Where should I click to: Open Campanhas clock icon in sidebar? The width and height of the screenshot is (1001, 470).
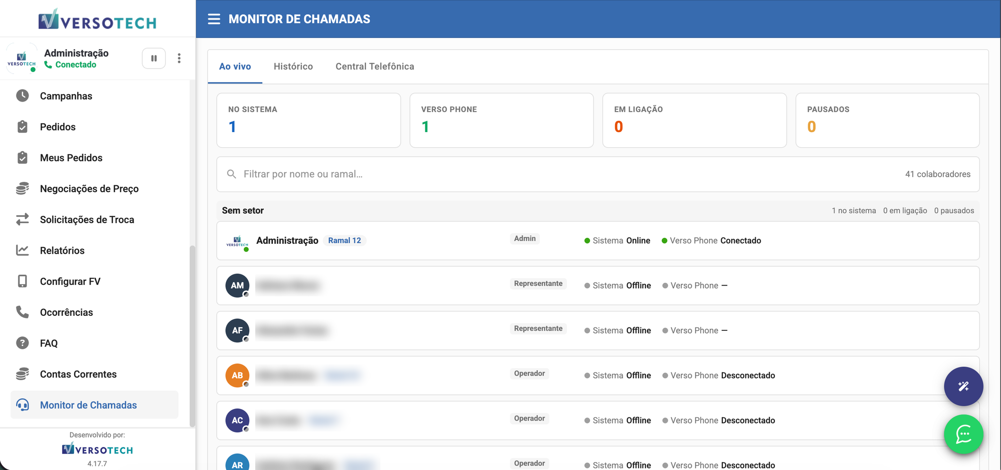click(23, 96)
